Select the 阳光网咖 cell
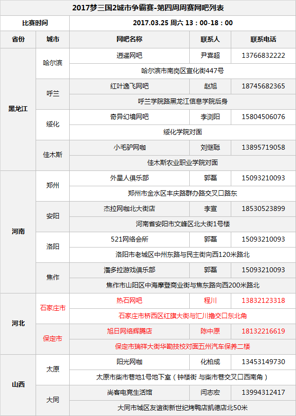 click(x=129, y=362)
